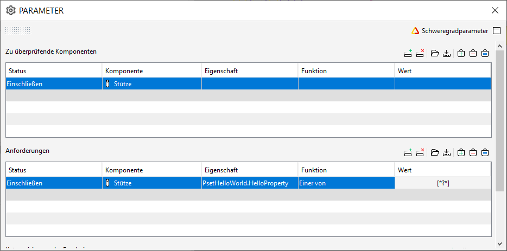Image resolution: width=507 pixels, height=251 pixels.
Task: Click Eigenschaft header in Anforderungen table
Action: (x=250, y=170)
